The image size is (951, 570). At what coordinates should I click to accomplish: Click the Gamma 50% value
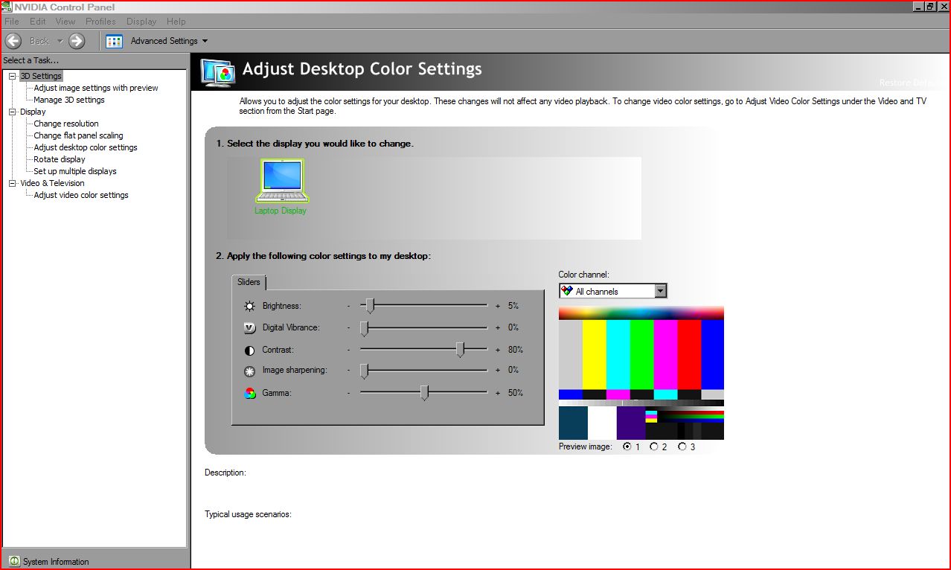point(516,393)
